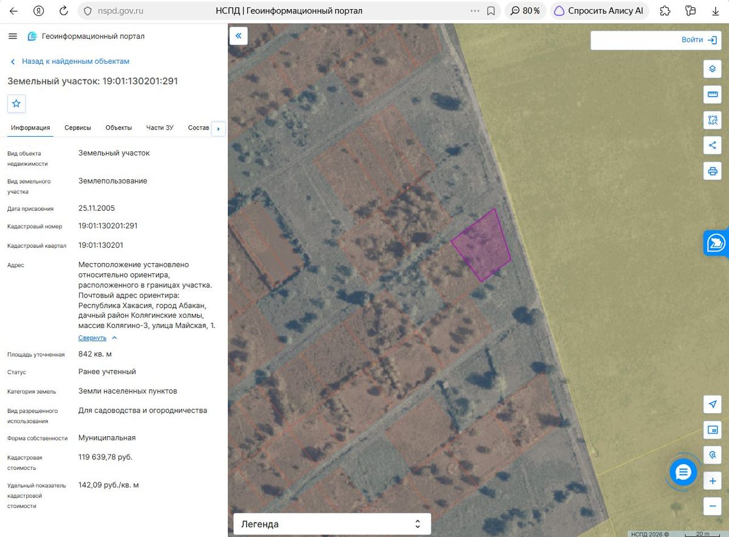Open the portal hamburger menu
This screenshot has height=537, width=729.
point(13,36)
